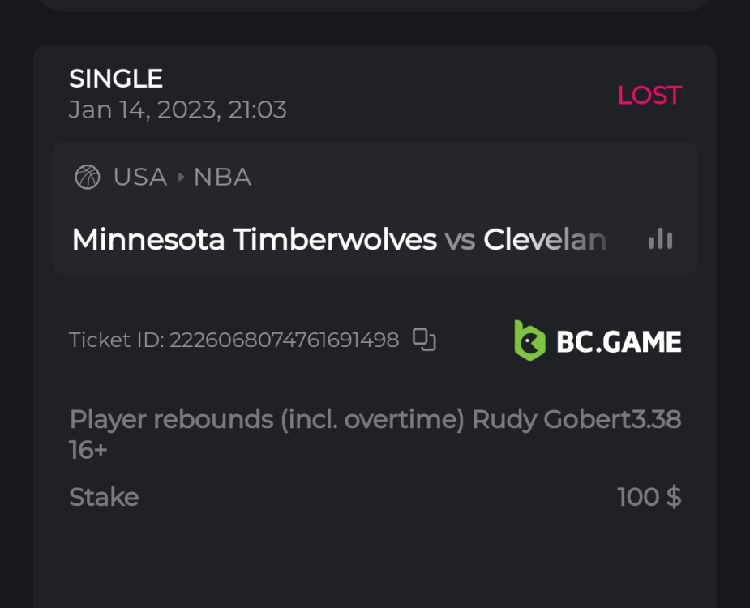The width and height of the screenshot is (750, 608).
Task: Click the green BC.GAME logo icon
Action: (529, 340)
